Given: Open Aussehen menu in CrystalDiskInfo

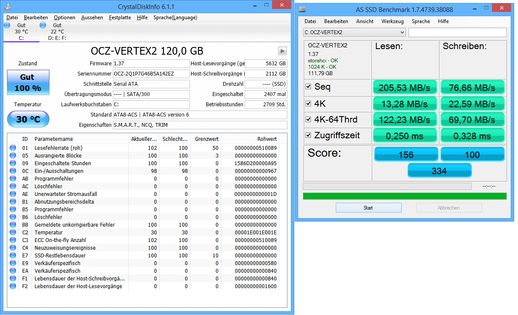Looking at the screenshot, I should (92, 17).
